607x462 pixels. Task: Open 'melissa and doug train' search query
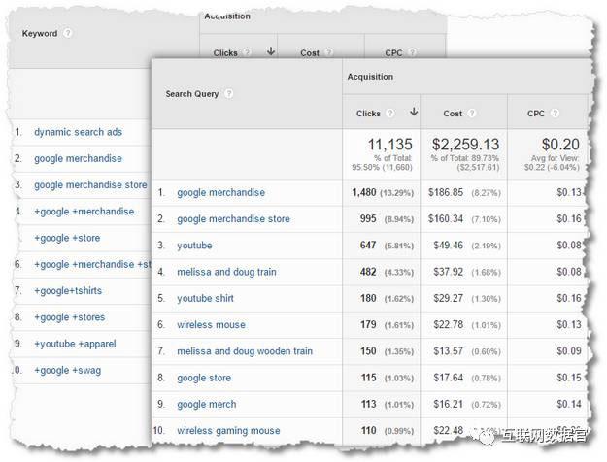226,272
